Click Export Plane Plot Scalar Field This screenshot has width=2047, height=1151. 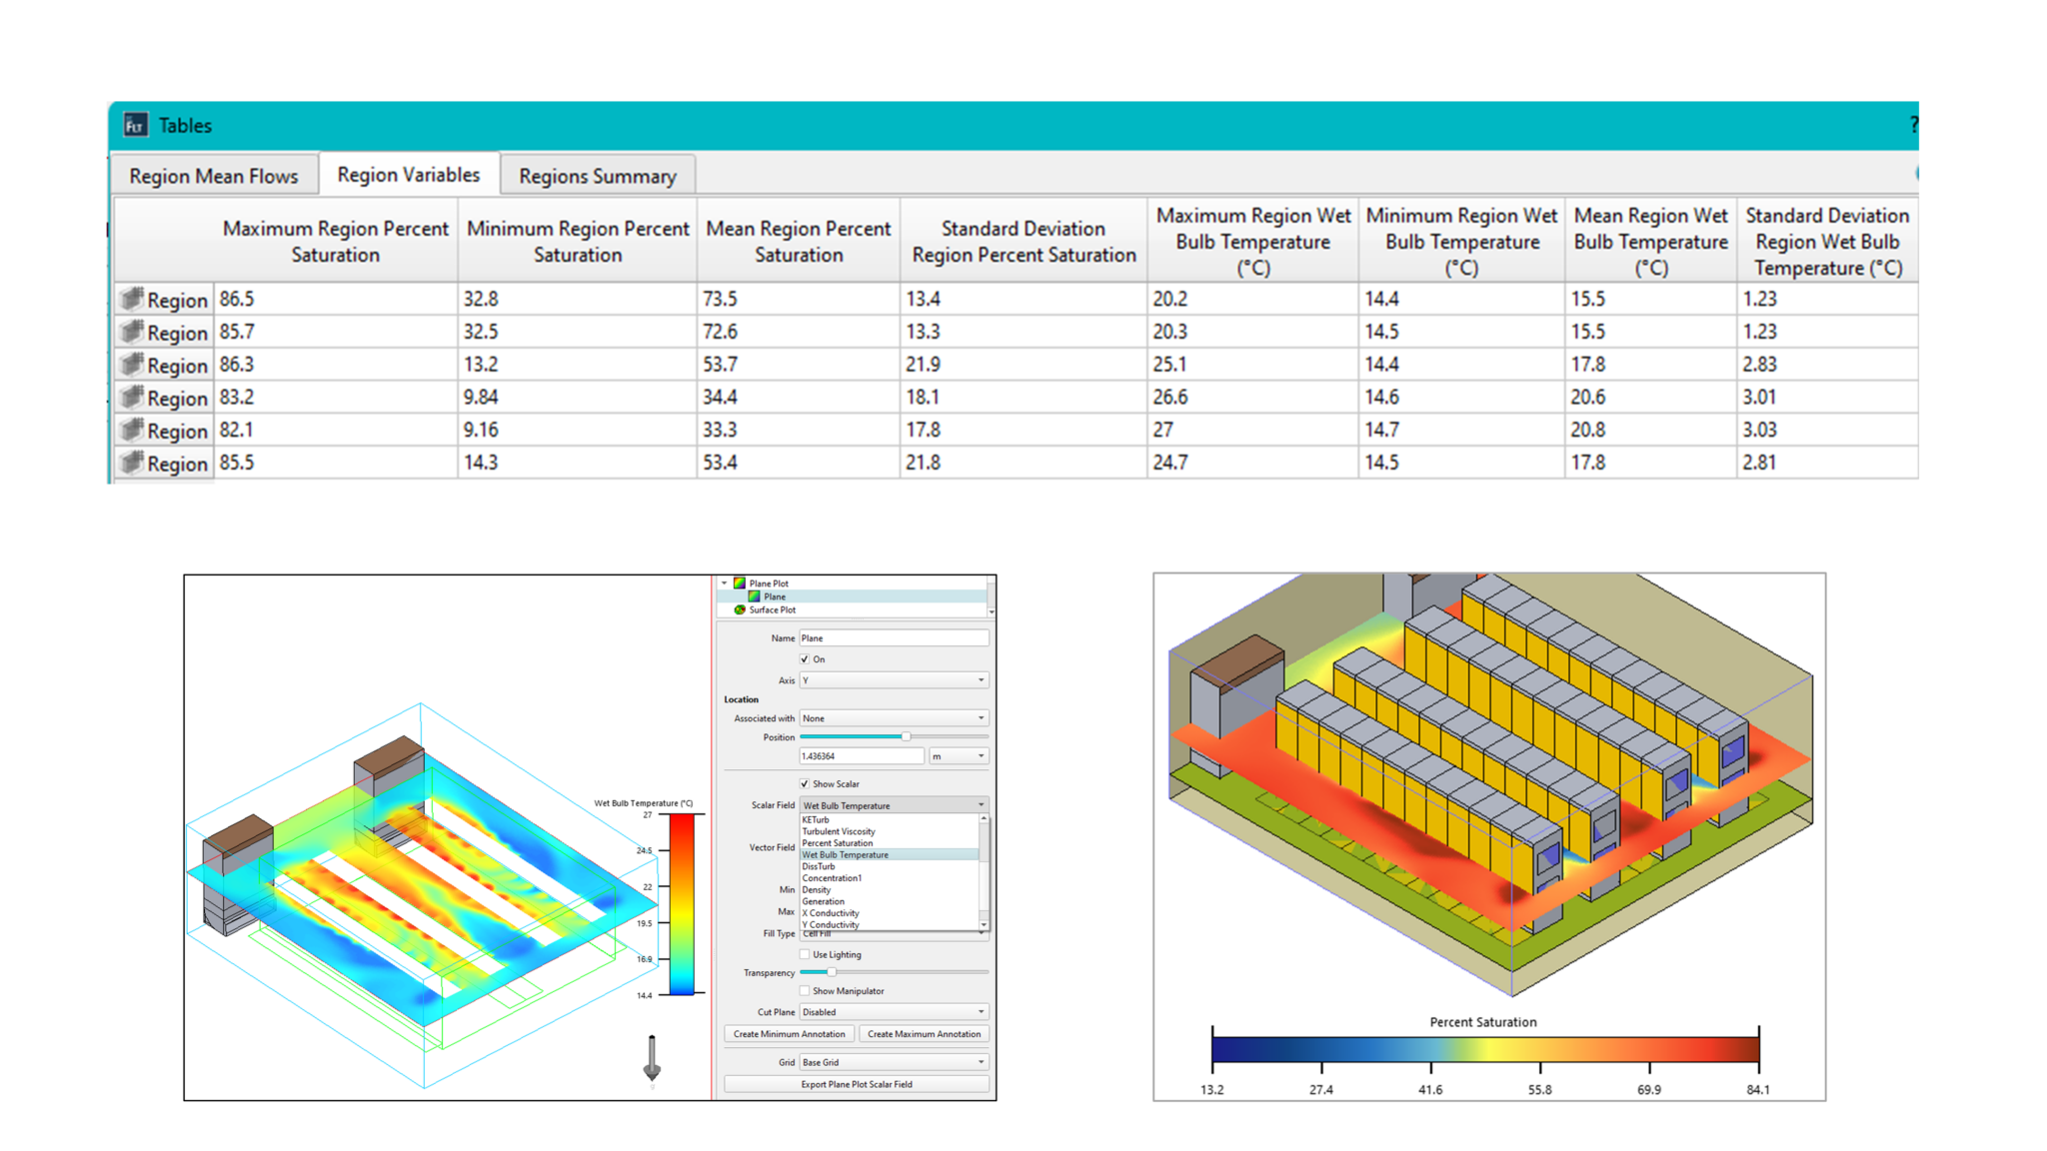[x=857, y=1084]
